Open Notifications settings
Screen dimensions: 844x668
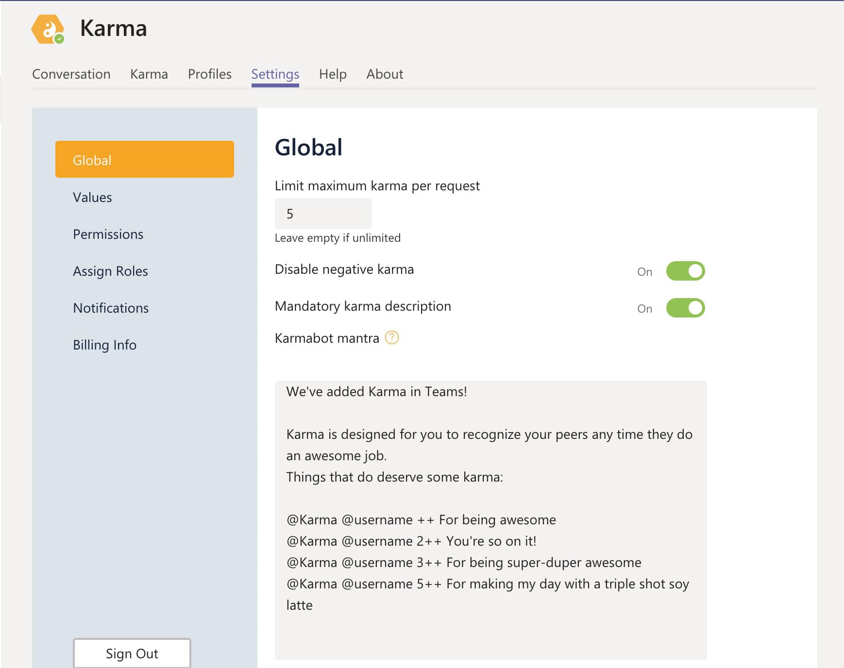[x=111, y=308]
